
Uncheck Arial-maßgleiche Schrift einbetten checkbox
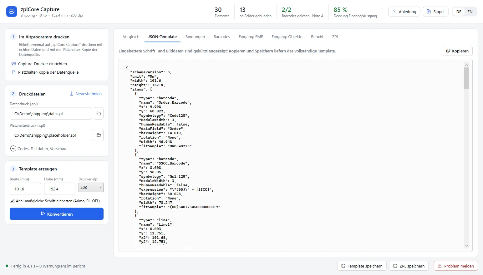coord(12,201)
